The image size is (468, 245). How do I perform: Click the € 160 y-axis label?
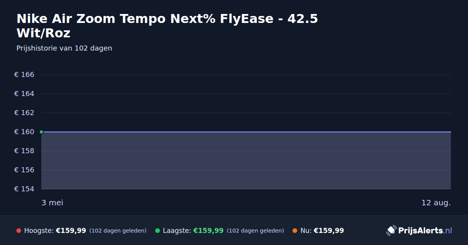point(24,132)
